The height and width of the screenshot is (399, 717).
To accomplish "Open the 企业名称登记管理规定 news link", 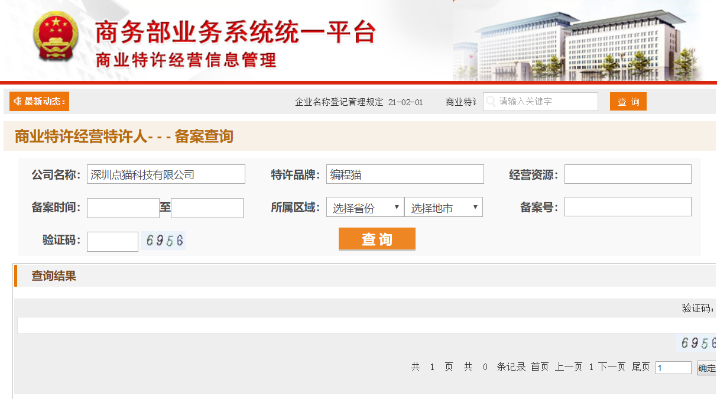I will point(339,102).
